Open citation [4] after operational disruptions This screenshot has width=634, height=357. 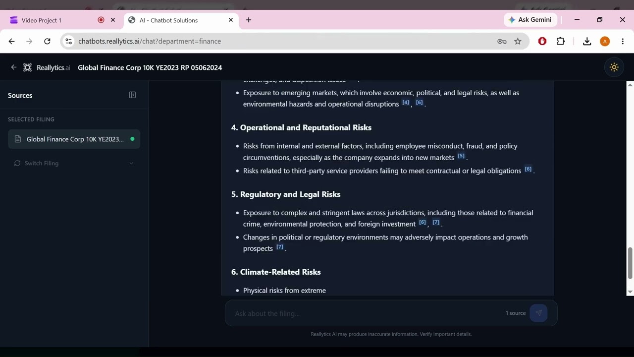click(406, 103)
